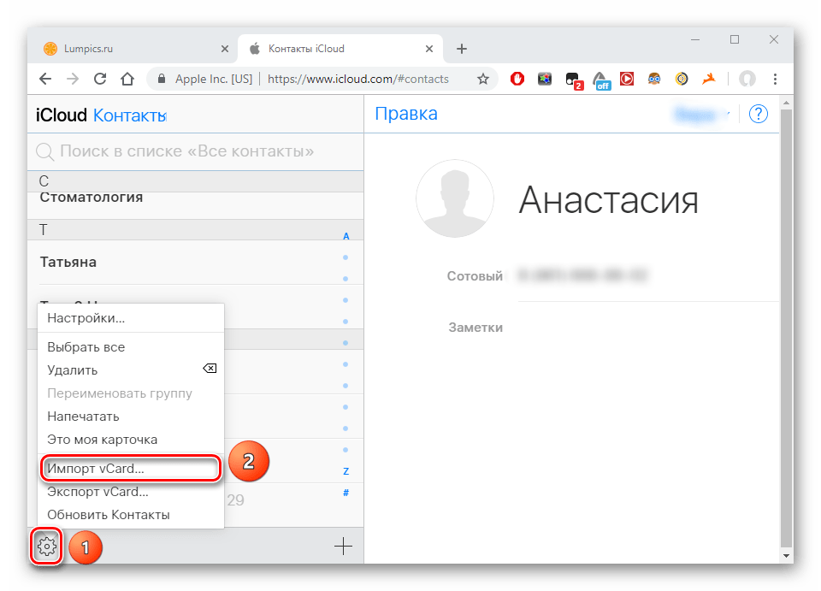
Task: Select Выбрать все menu option
Action: (86, 347)
